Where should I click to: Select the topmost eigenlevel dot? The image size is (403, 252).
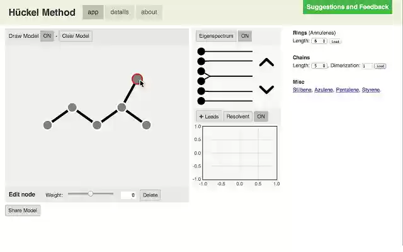click(201, 52)
